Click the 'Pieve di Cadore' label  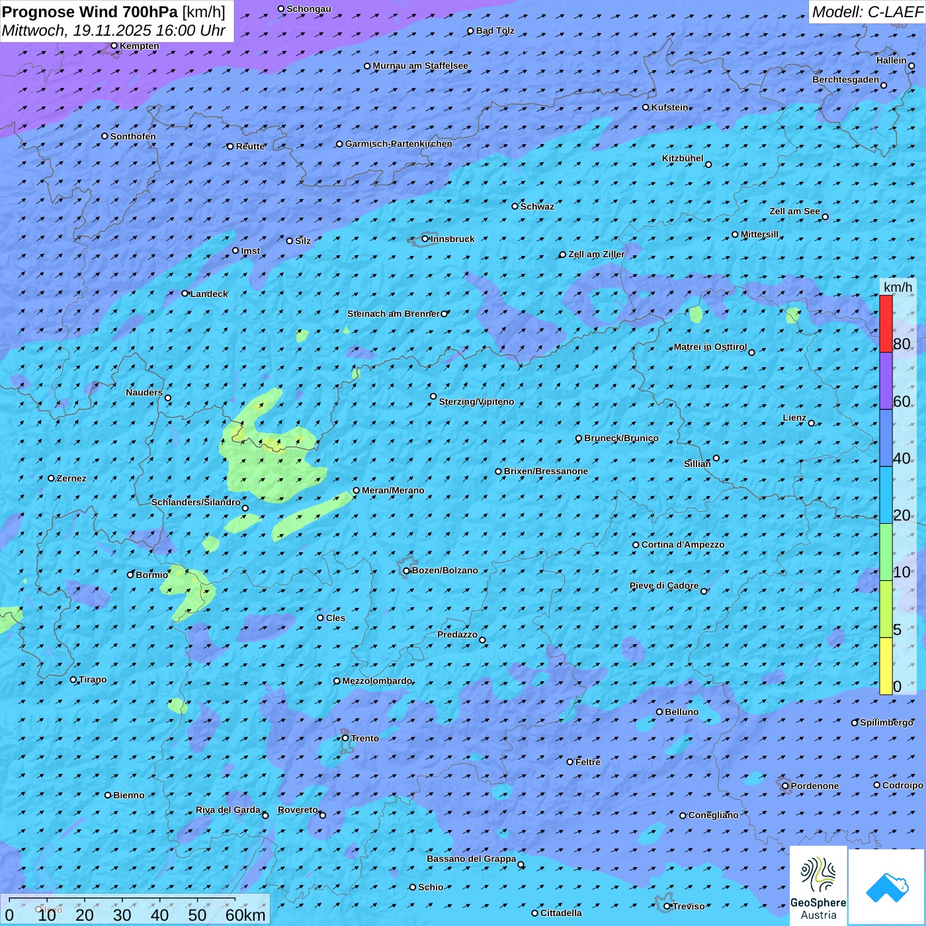click(664, 585)
